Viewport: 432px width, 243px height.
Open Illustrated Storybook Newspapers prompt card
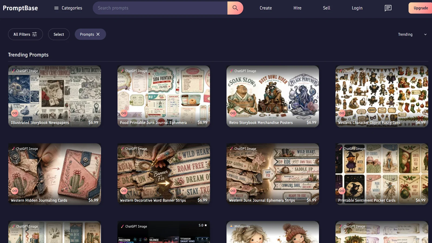[55, 96]
